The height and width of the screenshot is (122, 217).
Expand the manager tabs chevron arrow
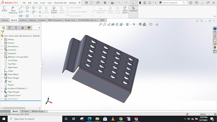(x=39, y=28)
